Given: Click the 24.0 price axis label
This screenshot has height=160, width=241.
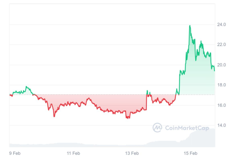Looking at the screenshot, I should click(222, 24).
